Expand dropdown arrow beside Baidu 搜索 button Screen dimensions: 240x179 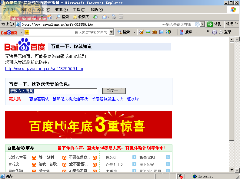[134, 32]
